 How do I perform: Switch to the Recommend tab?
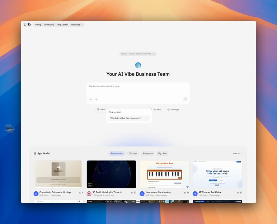[117, 153]
